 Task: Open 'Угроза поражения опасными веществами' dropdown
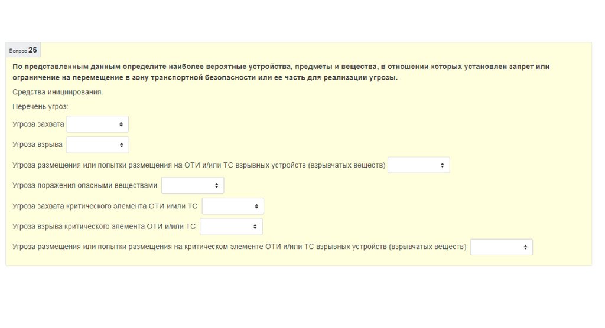point(193,186)
